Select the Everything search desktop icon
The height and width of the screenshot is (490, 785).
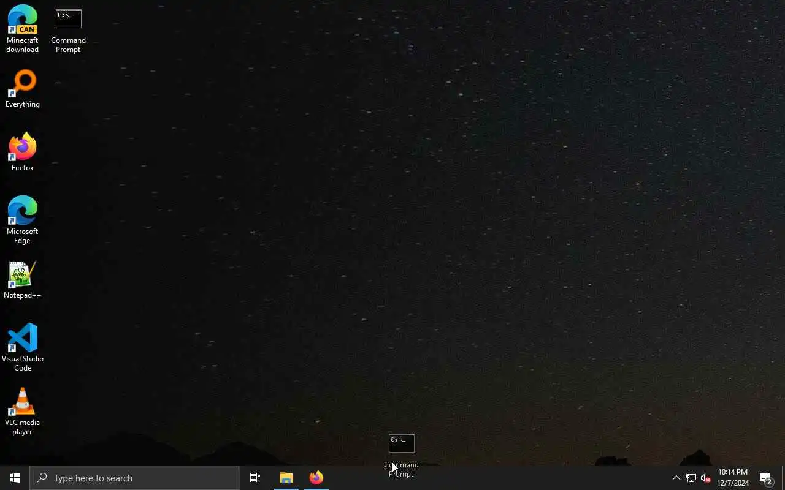click(23, 89)
